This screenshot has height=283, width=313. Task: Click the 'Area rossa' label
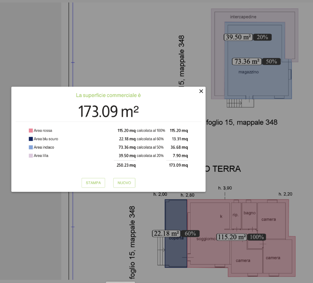pyautogui.click(x=43, y=130)
